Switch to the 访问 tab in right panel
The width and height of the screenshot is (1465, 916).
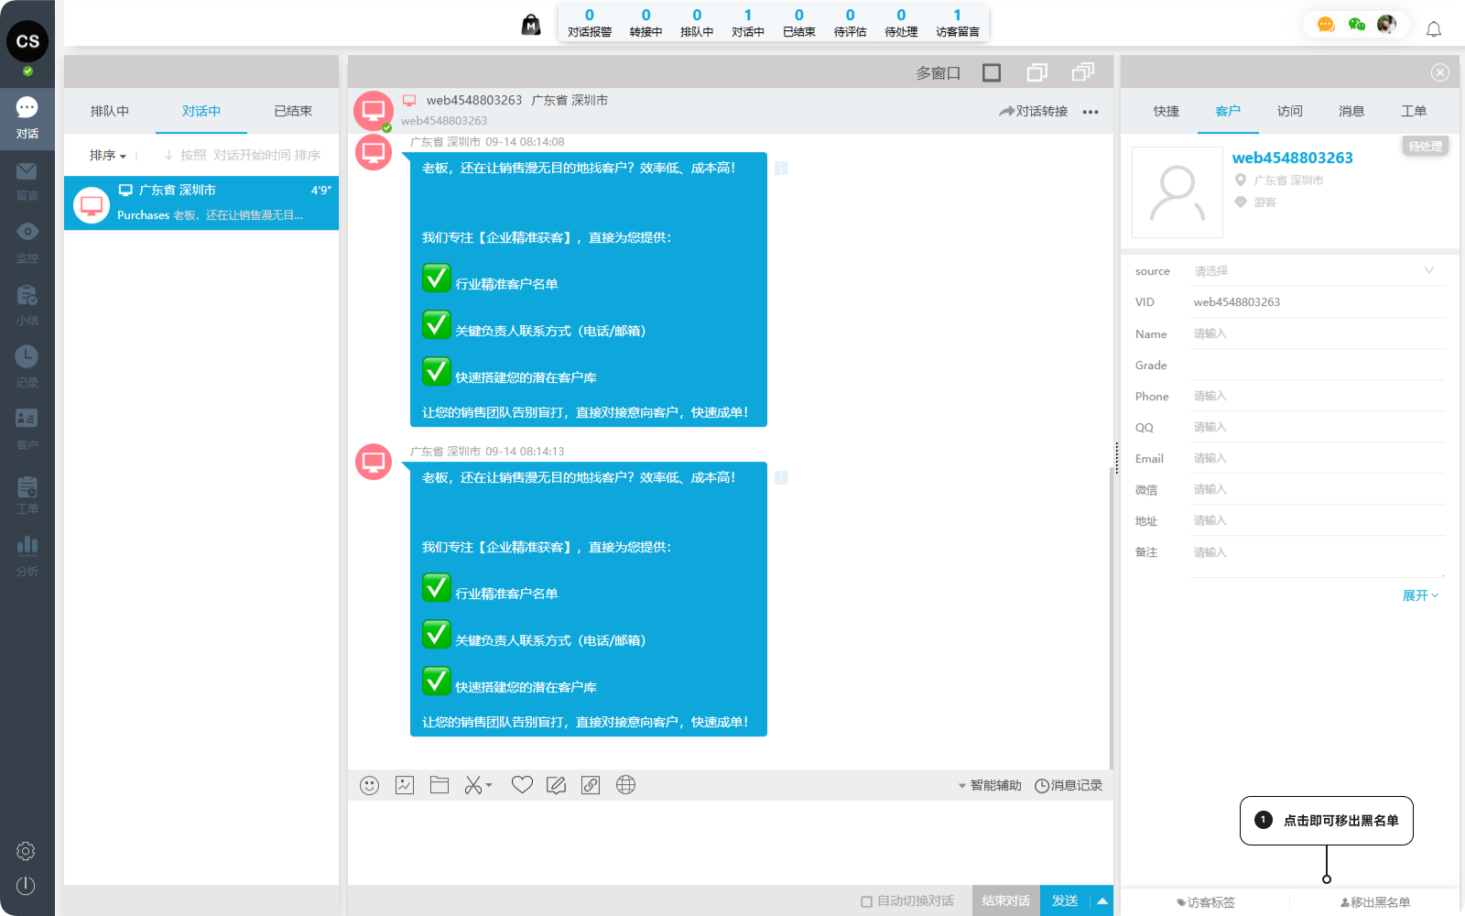click(1289, 111)
